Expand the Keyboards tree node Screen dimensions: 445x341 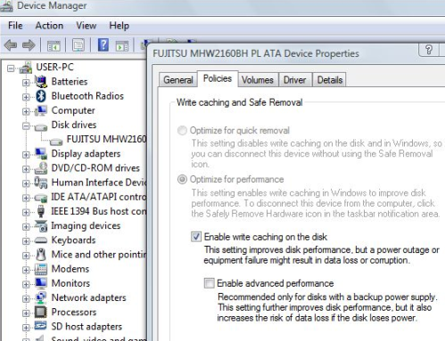26,241
